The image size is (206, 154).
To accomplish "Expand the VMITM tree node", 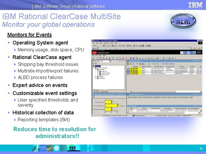I will click(x=96, y=76).
